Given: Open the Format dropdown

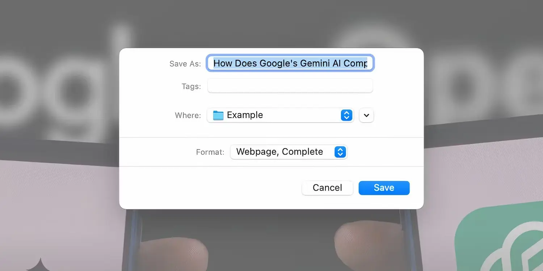Looking at the screenshot, I should click(290, 152).
